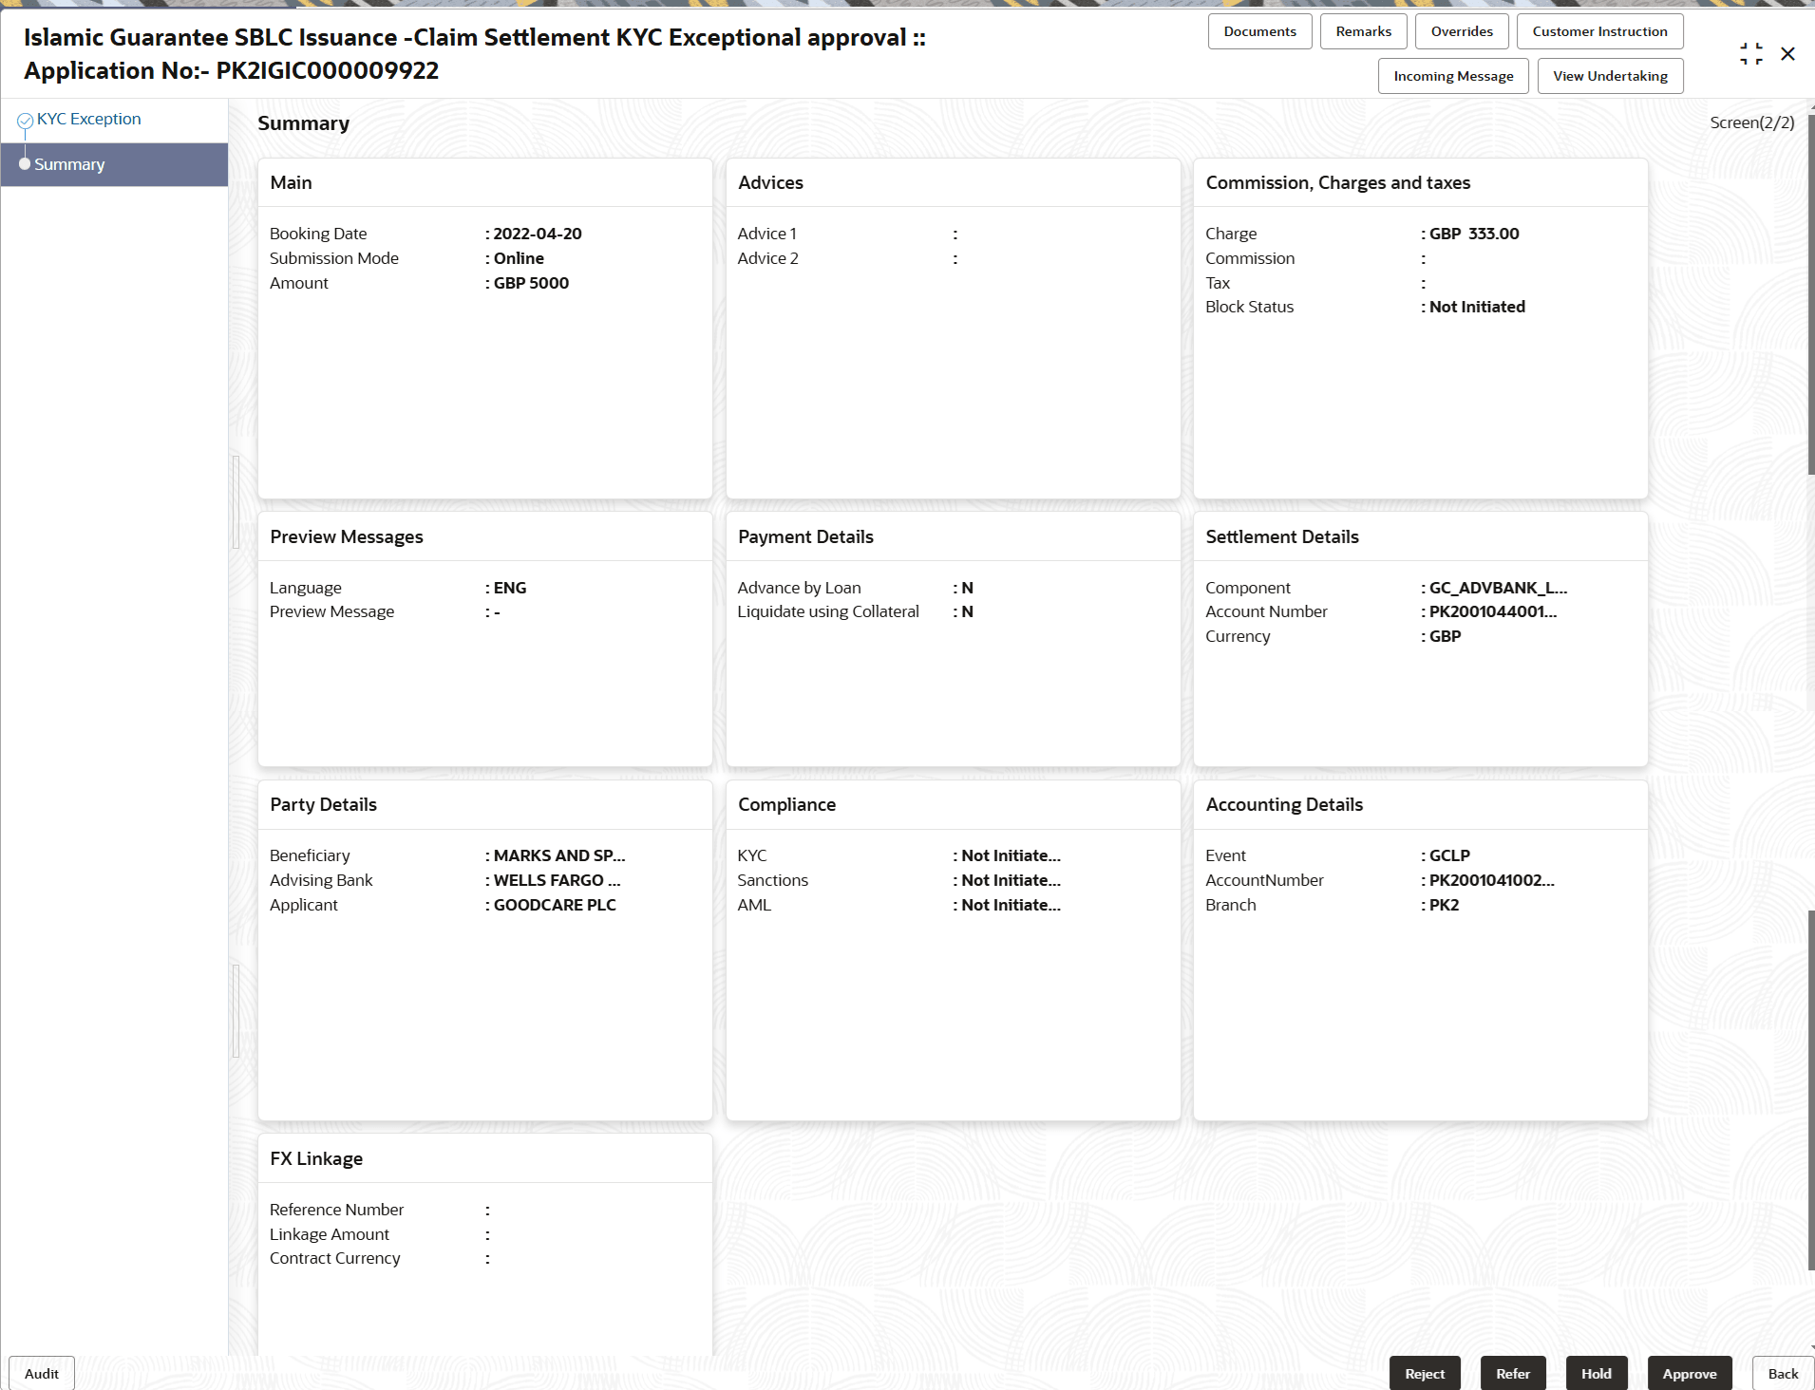The image size is (1815, 1390).
Task: Open the Documents panel
Action: [x=1259, y=30]
